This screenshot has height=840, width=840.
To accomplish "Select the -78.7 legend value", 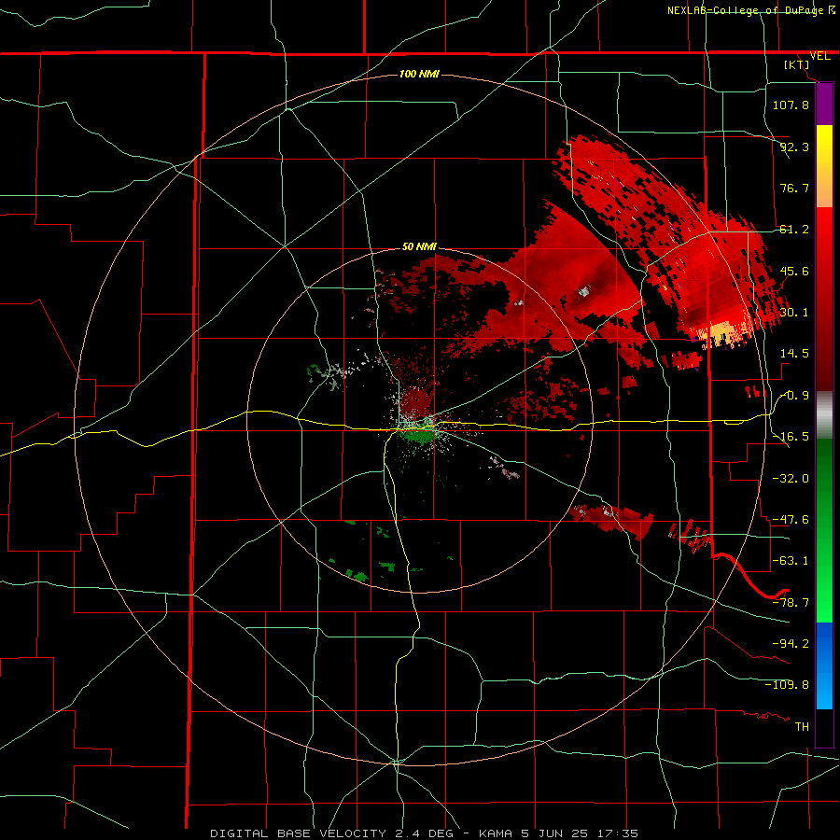I will (791, 603).
